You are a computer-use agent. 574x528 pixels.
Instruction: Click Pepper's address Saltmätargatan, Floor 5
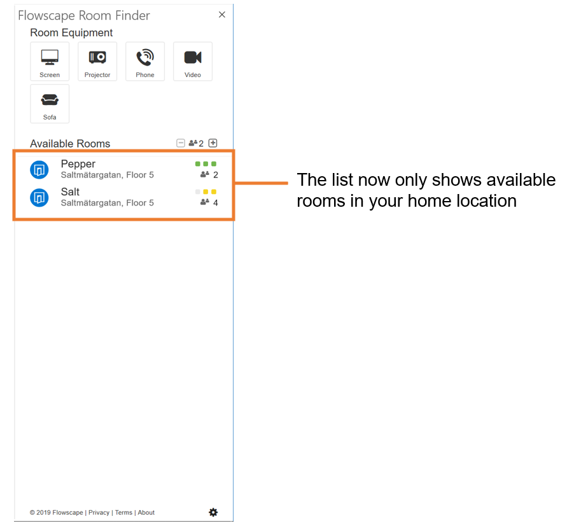tap(108, 175)
